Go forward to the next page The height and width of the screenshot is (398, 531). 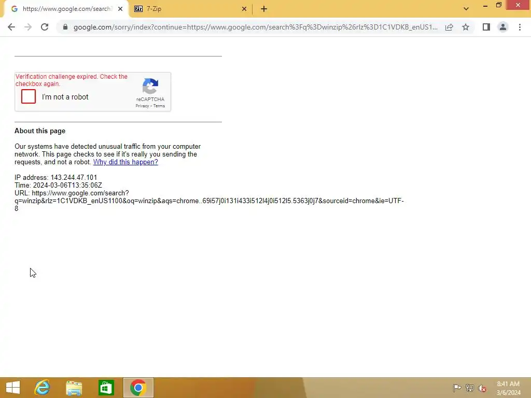(x=28, y=27)
